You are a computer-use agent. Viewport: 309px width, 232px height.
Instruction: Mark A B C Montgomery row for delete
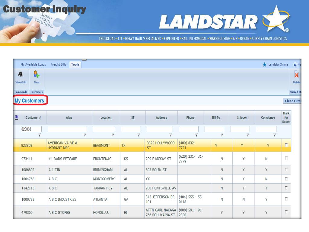286,179
